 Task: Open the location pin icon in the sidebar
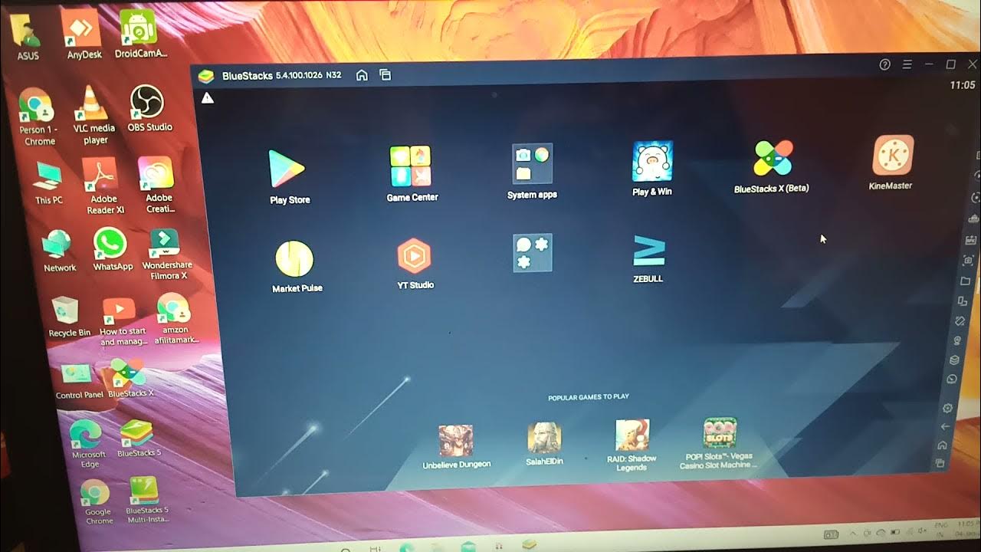point(957,340)
